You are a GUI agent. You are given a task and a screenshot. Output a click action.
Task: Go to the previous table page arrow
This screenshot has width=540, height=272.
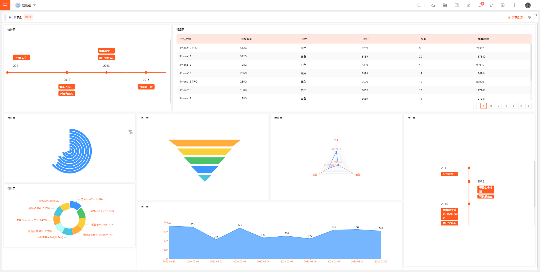coord(476,106)
